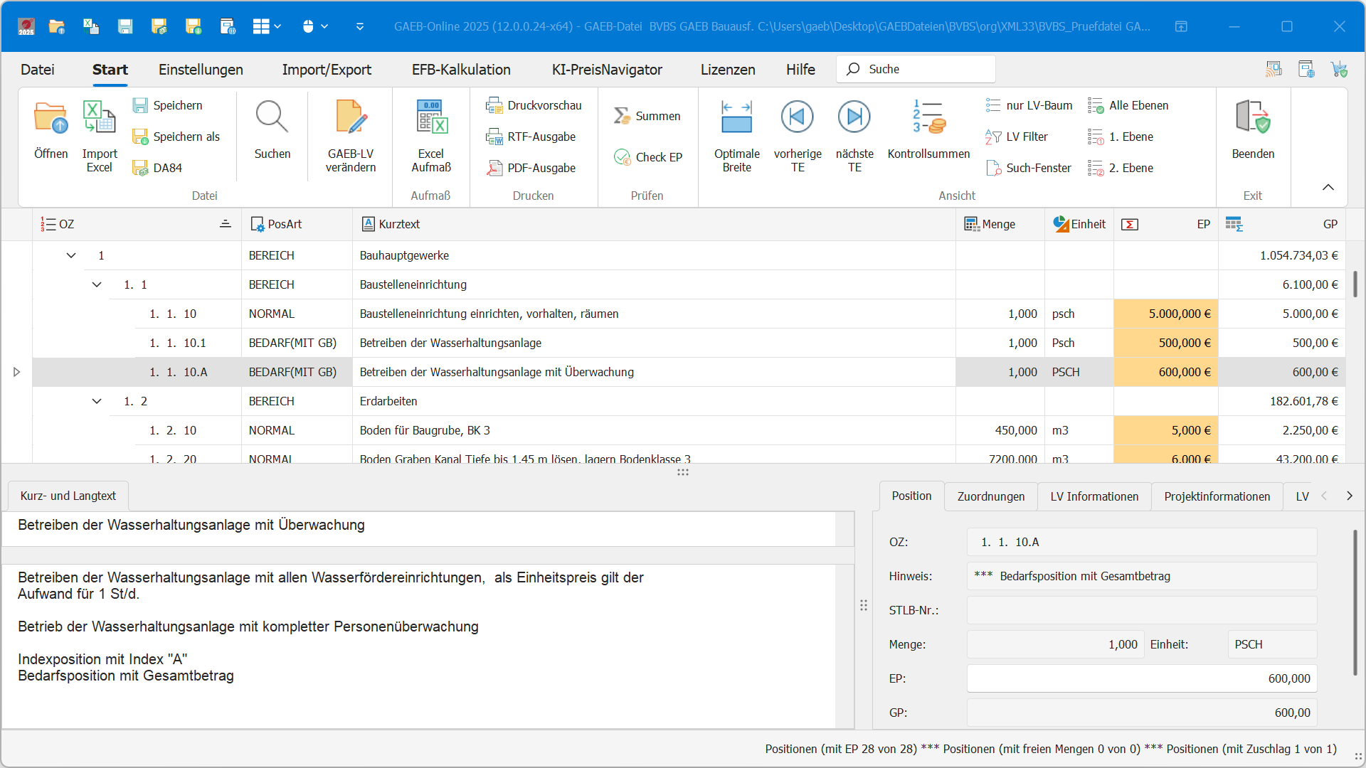Click the Check EP button
The width and height of the screenshot is (1366, 768).
pos(648,157)
